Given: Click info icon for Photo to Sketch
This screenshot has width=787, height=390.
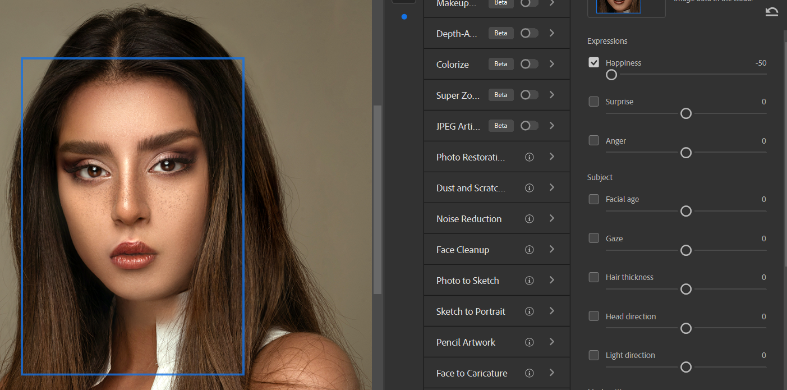Looking at the screenshot, I should pos(529,281).
